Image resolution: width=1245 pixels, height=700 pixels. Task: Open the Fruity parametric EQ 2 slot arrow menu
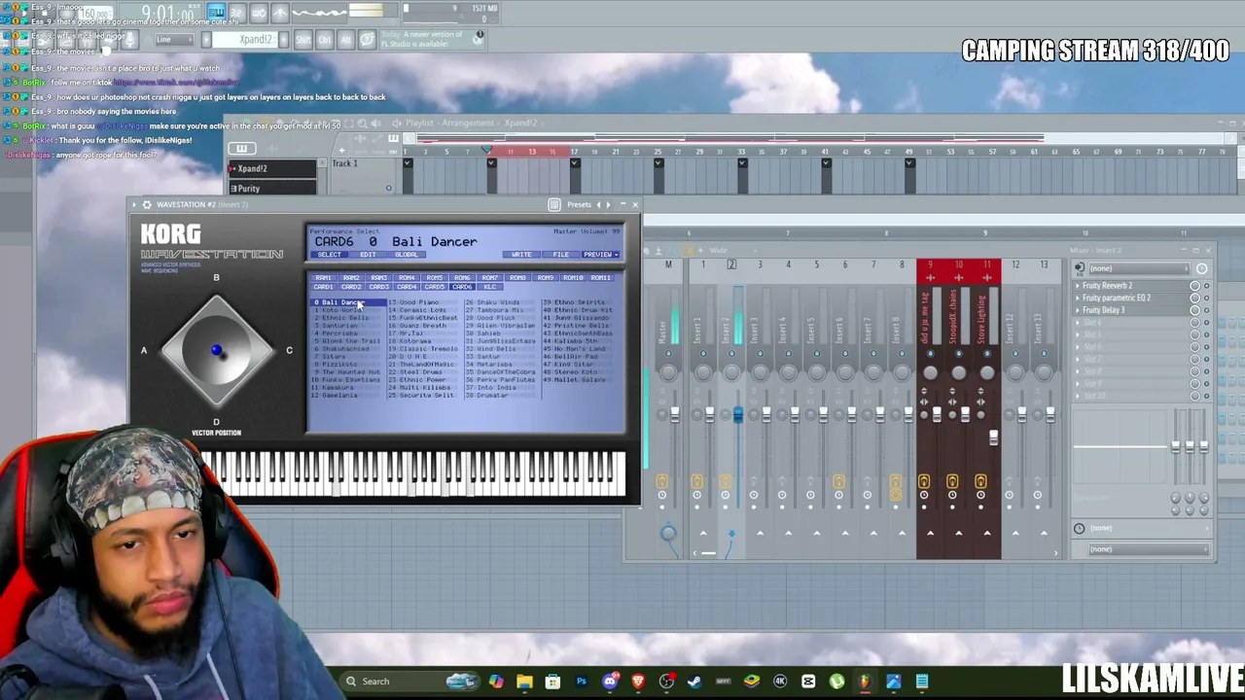[x=1078, y=297]
